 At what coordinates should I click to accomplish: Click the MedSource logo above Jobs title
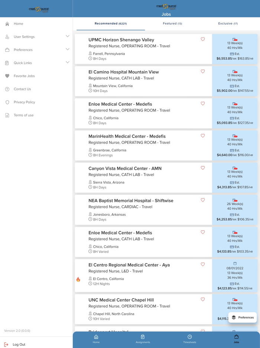166,6
